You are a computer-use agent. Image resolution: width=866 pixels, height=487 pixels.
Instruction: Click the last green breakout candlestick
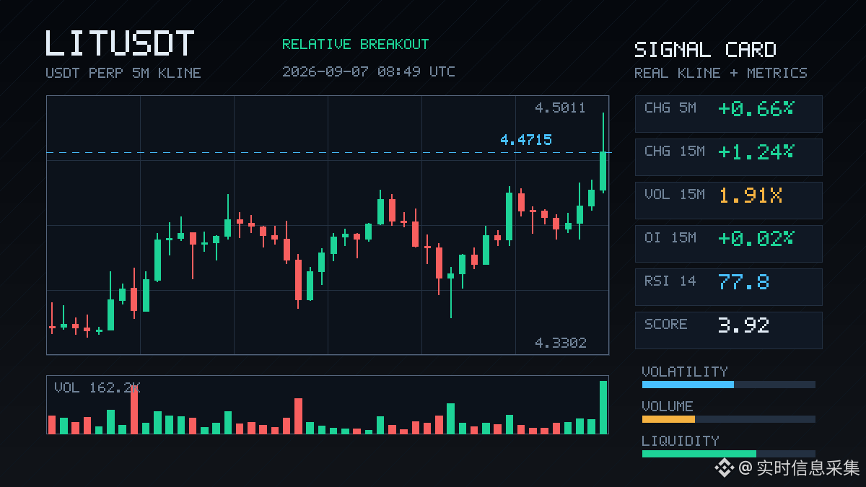tap(603, 171)
